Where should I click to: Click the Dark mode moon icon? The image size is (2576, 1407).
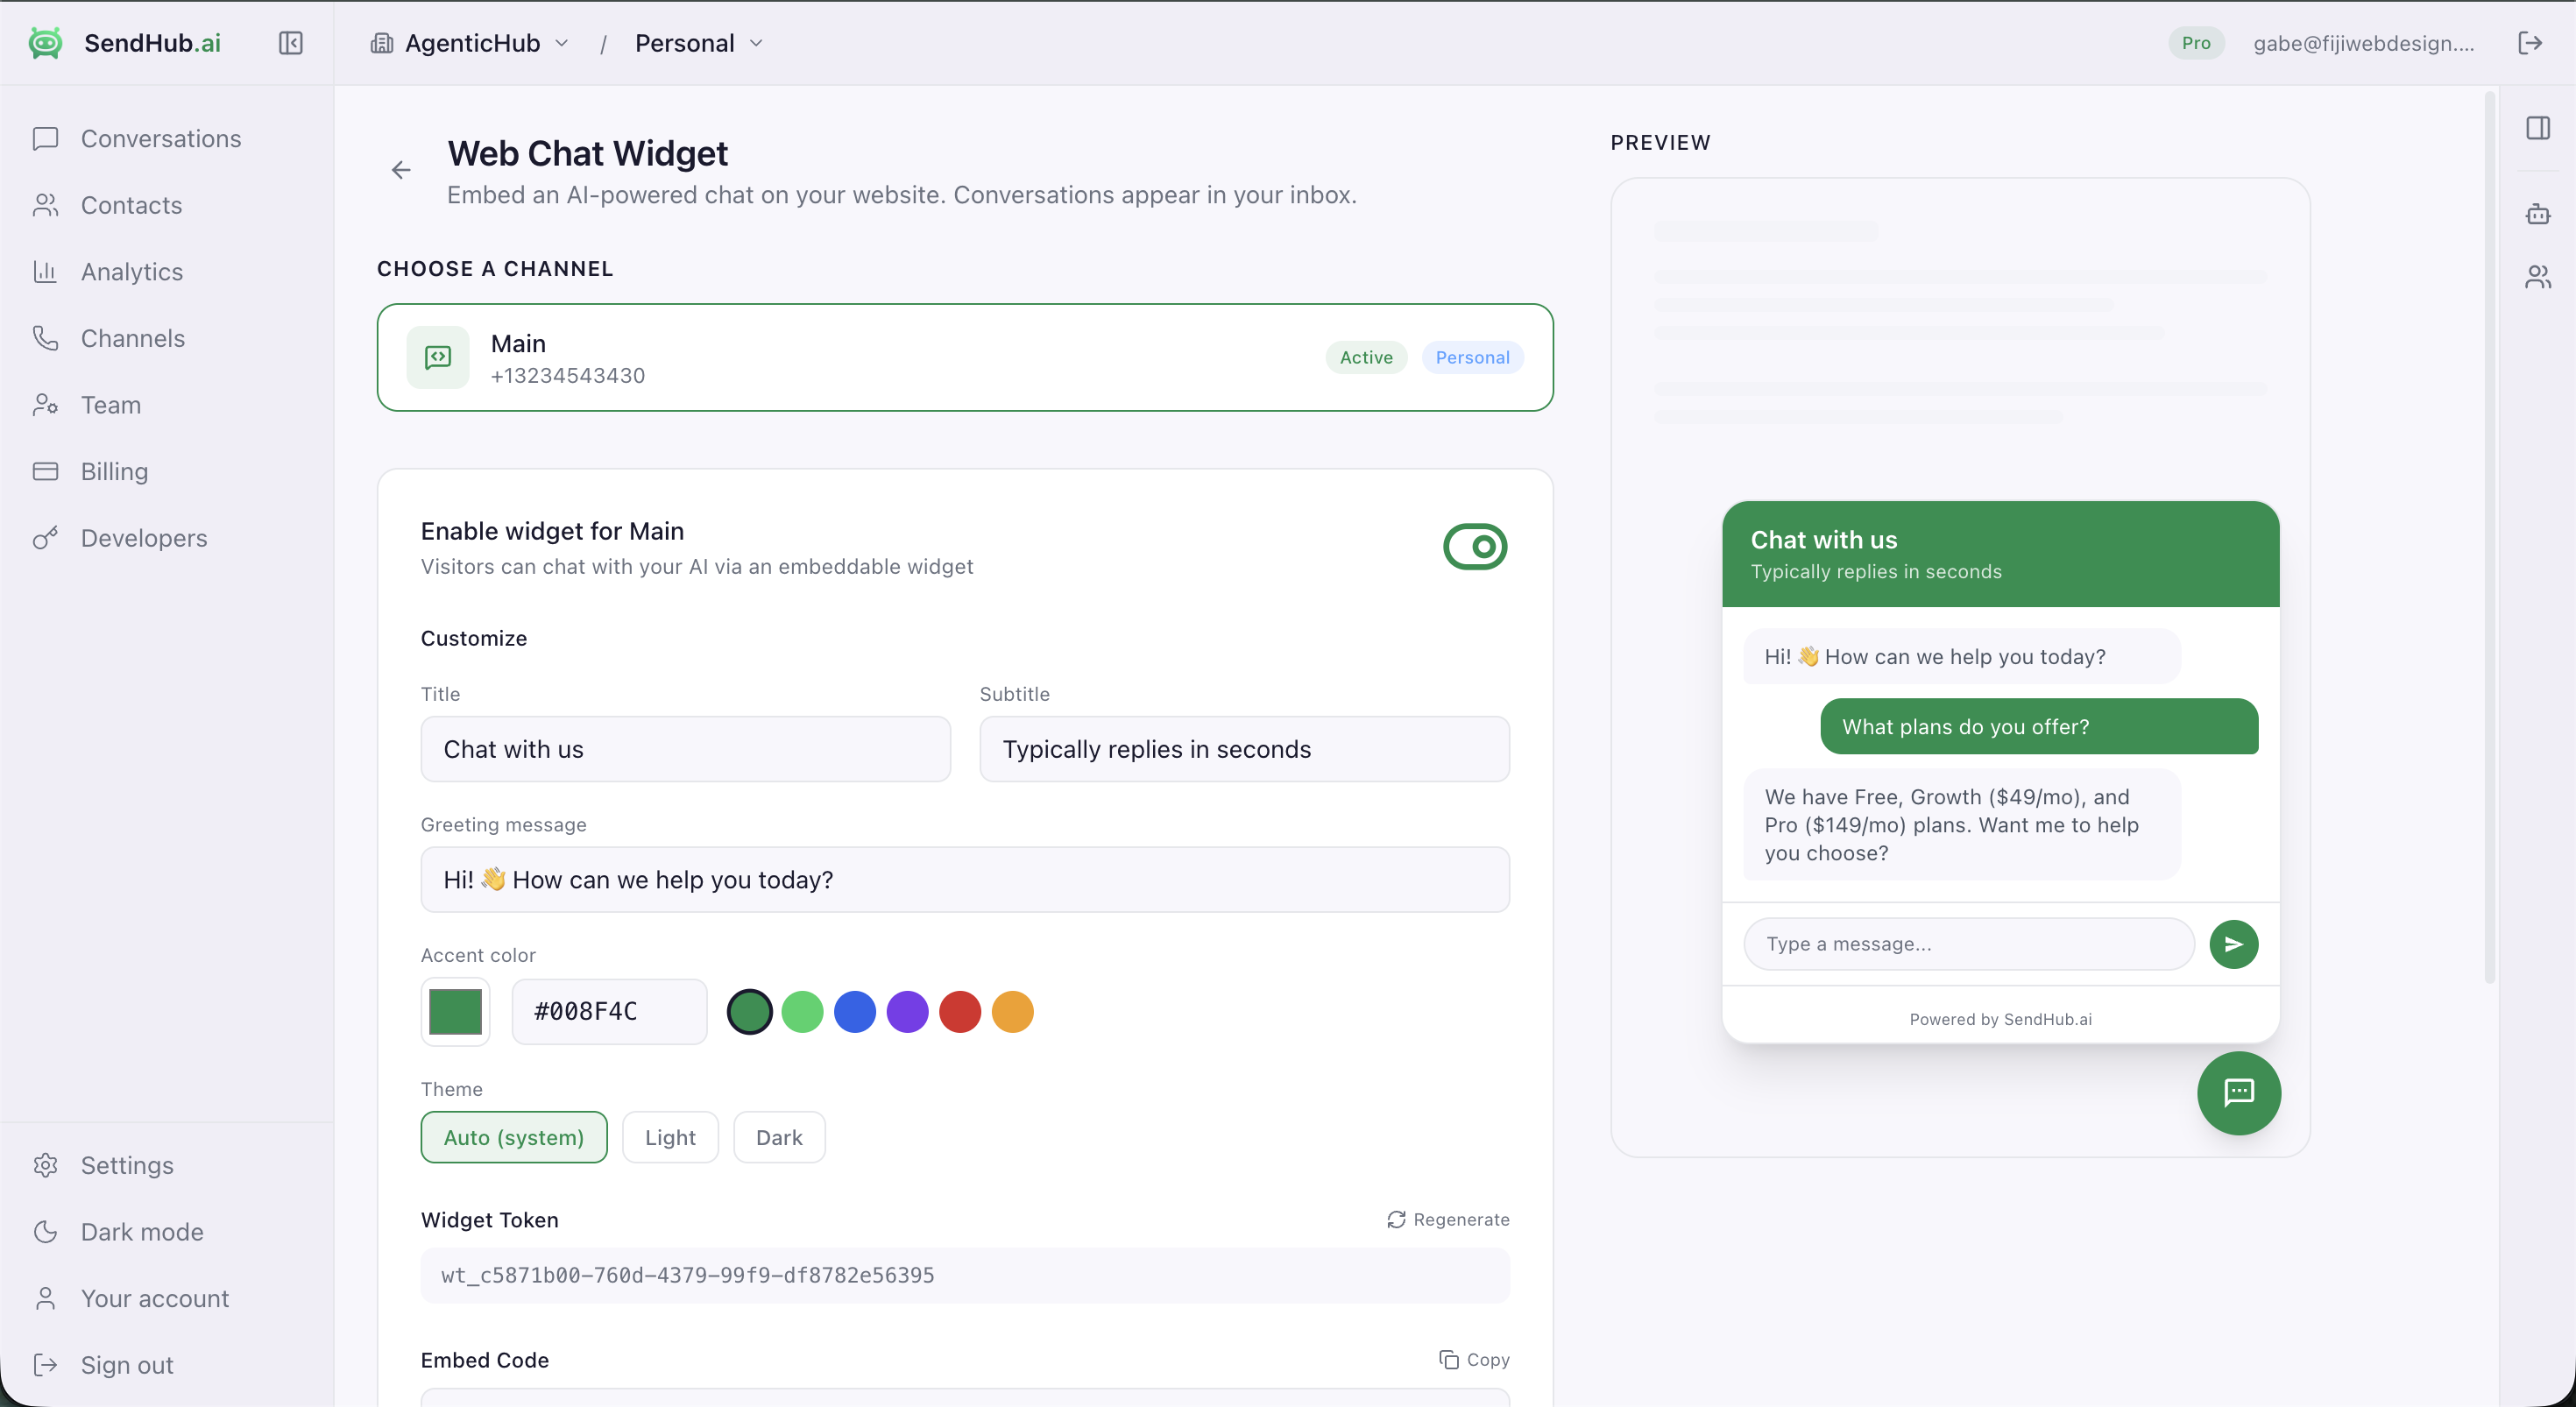[46, 1232]
